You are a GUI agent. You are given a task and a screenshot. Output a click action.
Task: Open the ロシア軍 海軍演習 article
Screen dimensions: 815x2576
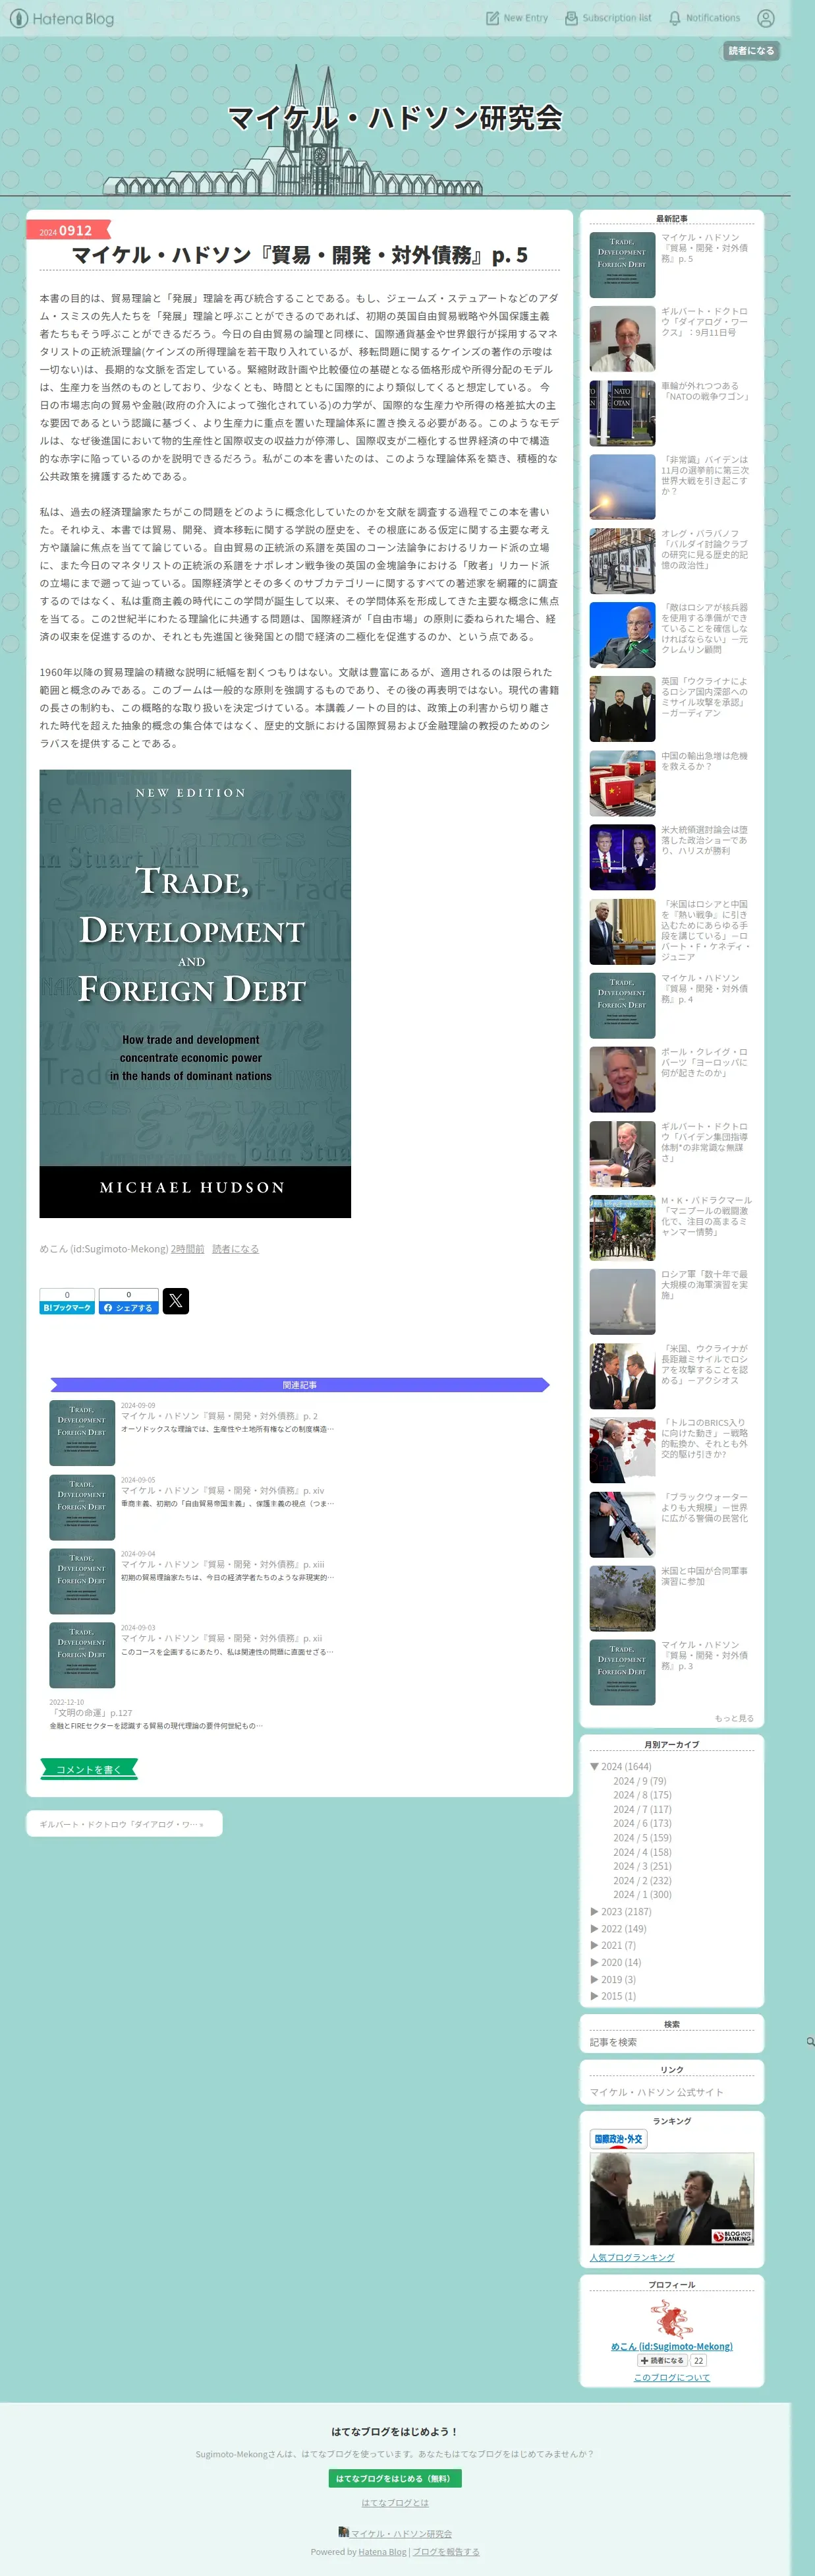click(704, 1284)
